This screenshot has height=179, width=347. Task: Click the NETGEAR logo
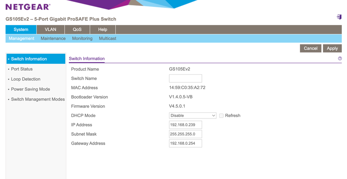tap(28, 7)
